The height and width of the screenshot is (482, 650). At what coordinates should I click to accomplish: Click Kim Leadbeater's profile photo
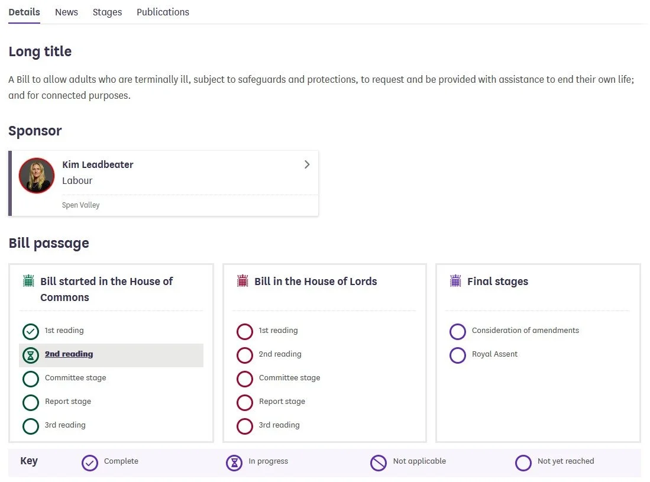[37, 176]
